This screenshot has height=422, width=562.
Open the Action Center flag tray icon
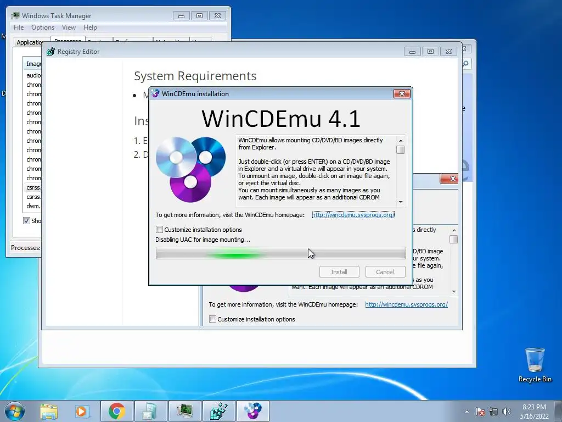click(480, 412)
